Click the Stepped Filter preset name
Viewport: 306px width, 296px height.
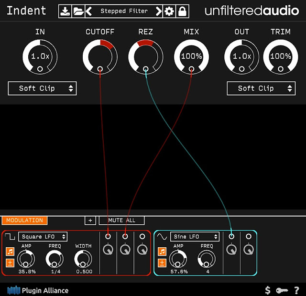[124, 11]
